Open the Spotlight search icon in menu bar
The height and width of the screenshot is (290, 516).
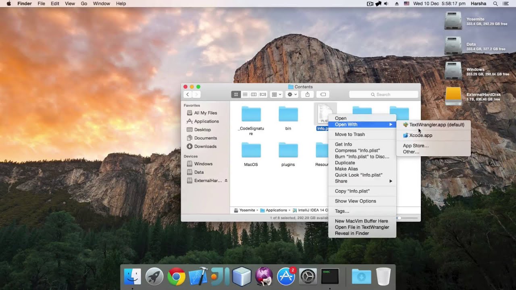click(x=495, y=4)
